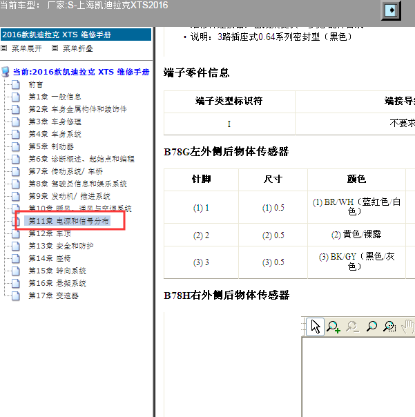Click the 针脚 column header

tap(202, 180)
